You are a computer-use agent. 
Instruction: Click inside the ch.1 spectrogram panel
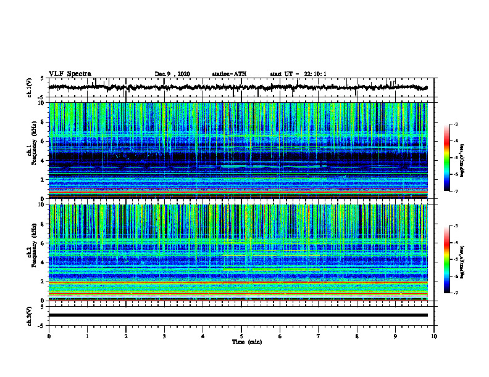[238, 150]
